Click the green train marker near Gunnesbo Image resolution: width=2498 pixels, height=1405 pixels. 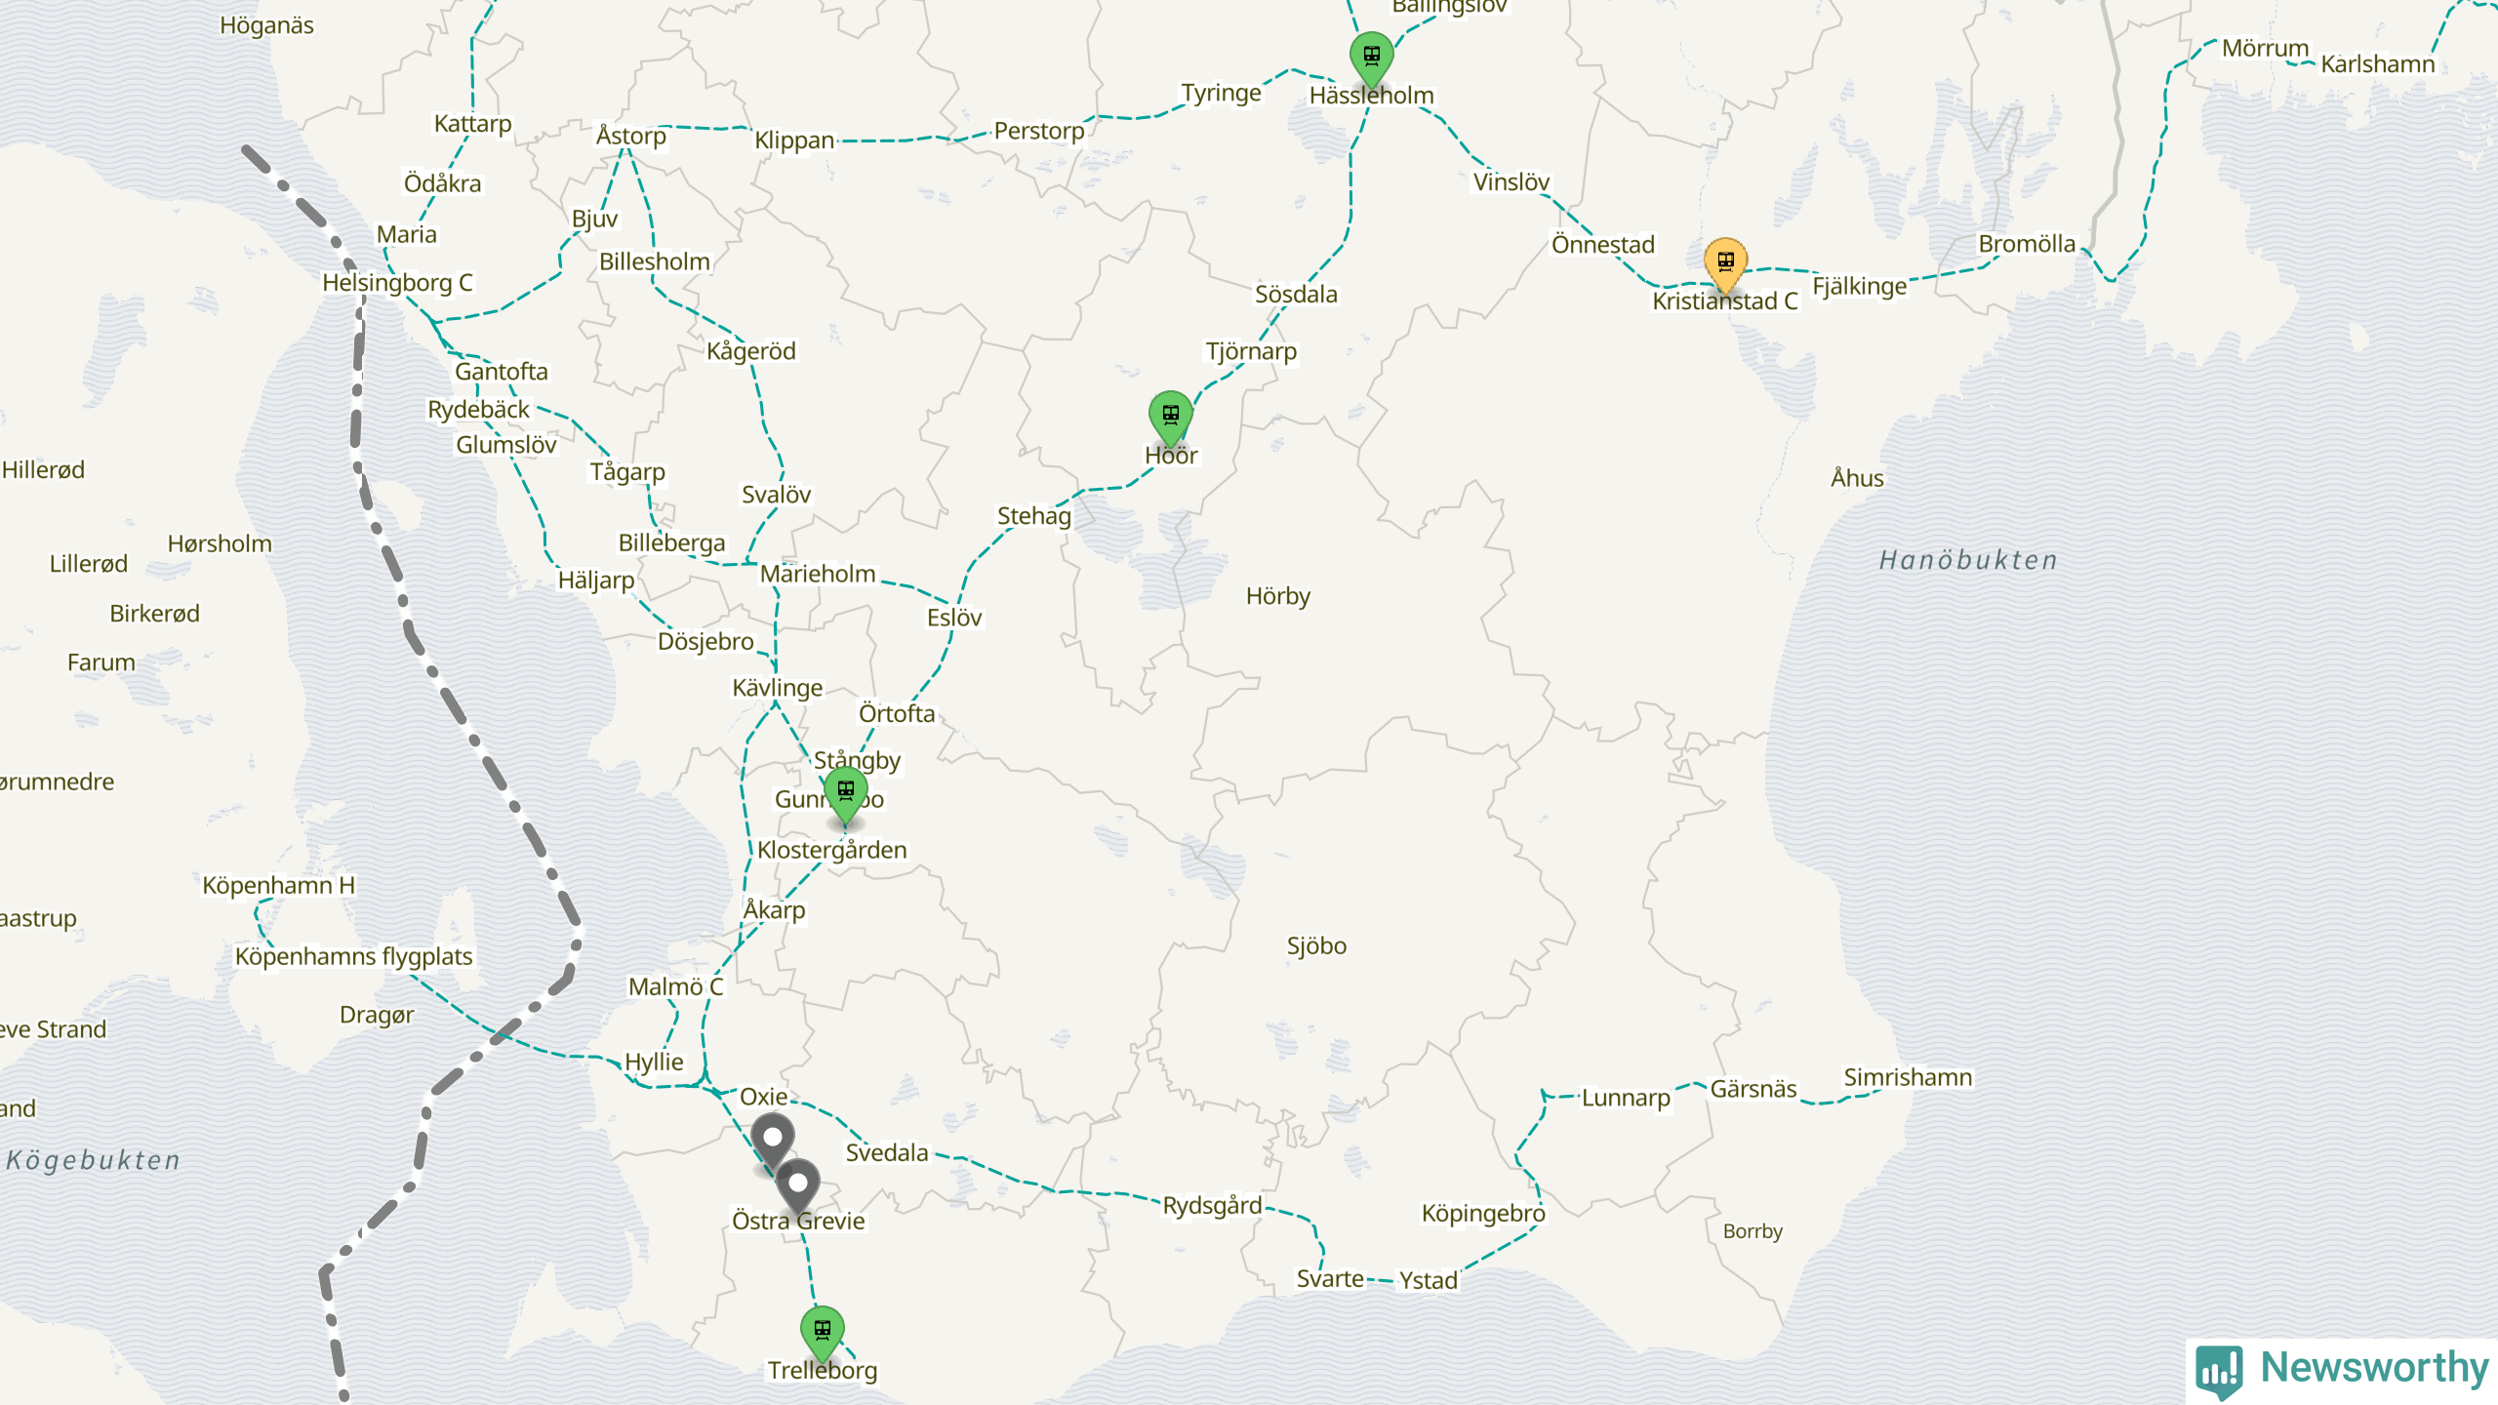pos(845,793)
